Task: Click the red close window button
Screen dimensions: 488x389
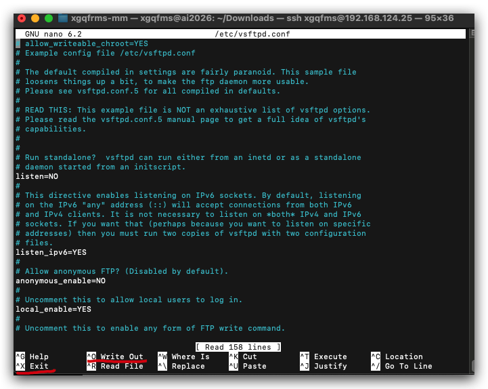Action: [x=22, y=18]
